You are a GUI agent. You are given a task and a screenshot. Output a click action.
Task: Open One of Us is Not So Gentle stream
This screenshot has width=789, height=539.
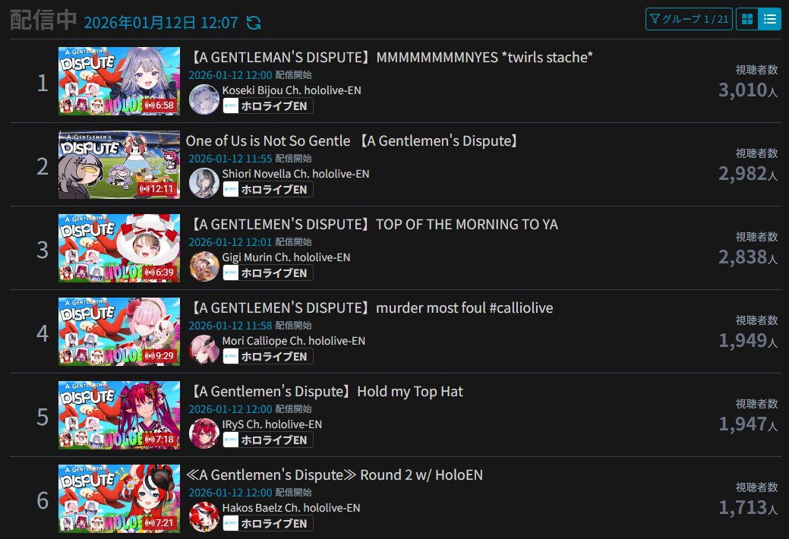coord(352,141)
